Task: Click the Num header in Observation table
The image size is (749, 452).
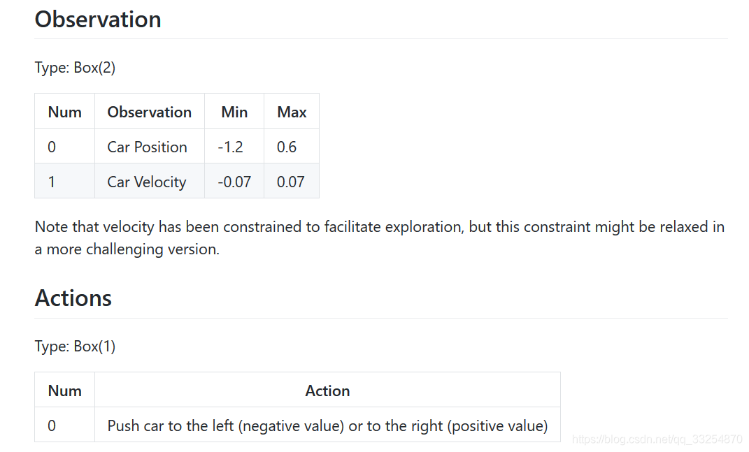Action: pyautogui.click(x=64, y=112)
